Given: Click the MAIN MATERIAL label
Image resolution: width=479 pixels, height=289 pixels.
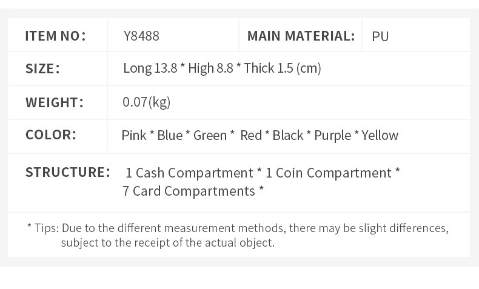Looking at the screenshot, I should [x=301, y=36].
